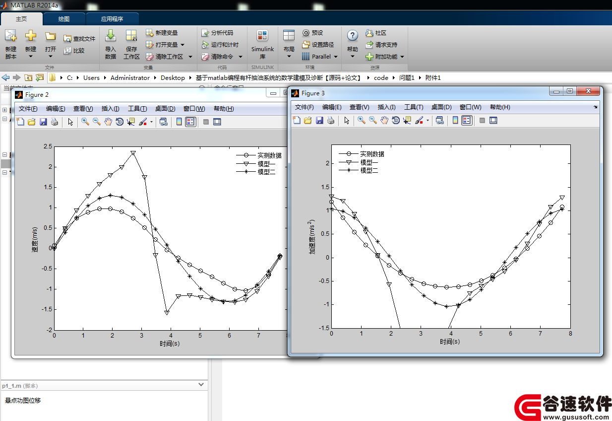Open Desktop (桌面) menu in Figure 3
Viewport: 612px width, 421px height.
click(441, 107)
